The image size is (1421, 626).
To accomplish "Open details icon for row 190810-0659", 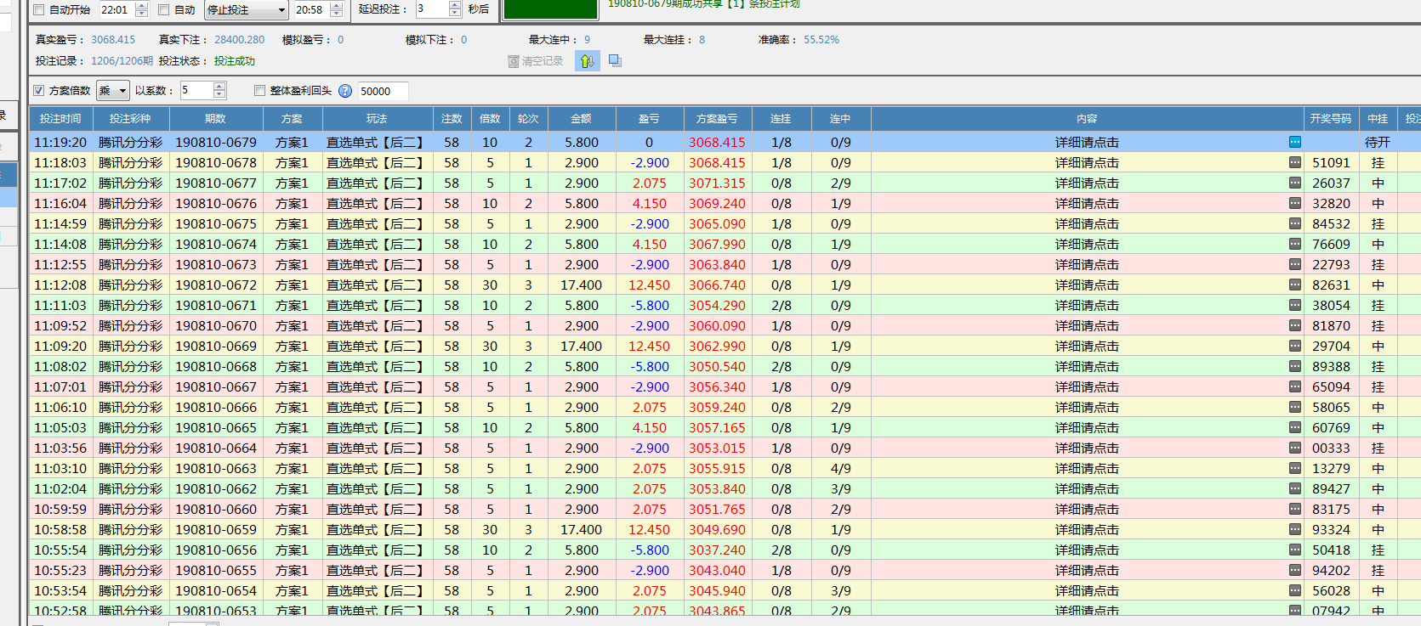I will pyautogui.click(x=1294, y=529).
